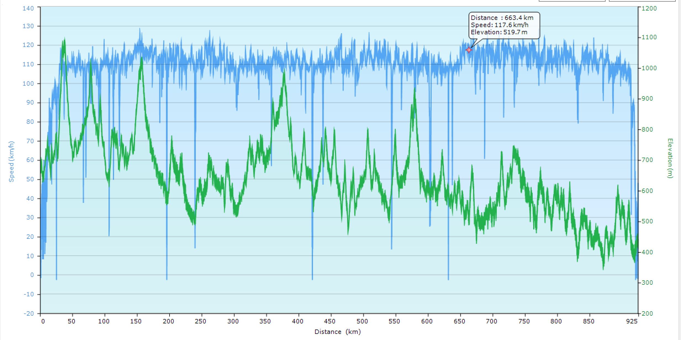Click the 200 label on the elevation axis
The height and width of the screenshot is (340, 681).
(x=647, y=313)
